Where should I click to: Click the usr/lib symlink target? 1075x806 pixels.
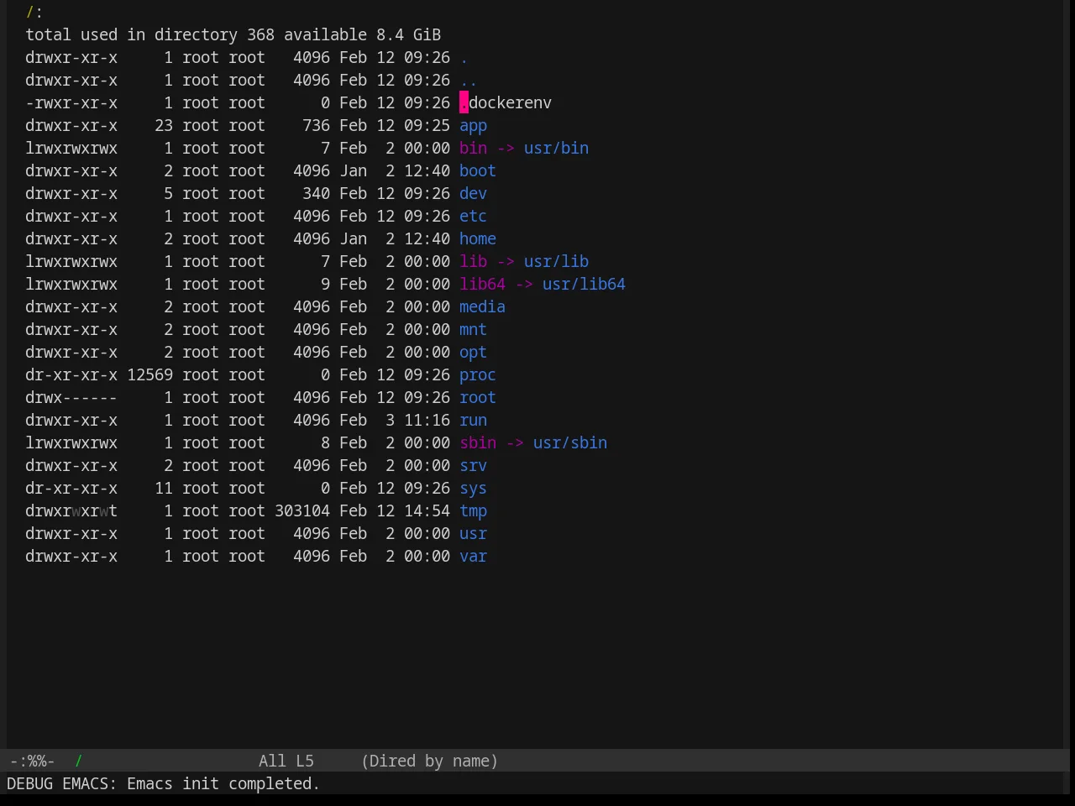pos(556,262)
